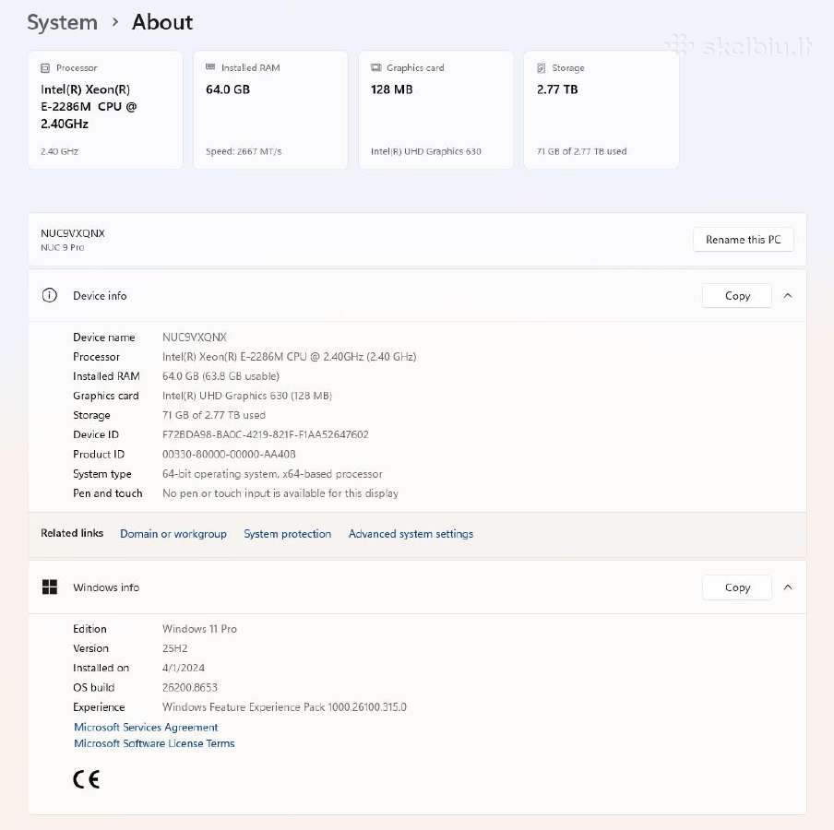Select Product ID 00330-80000-00000-AA408

point(229,455)
